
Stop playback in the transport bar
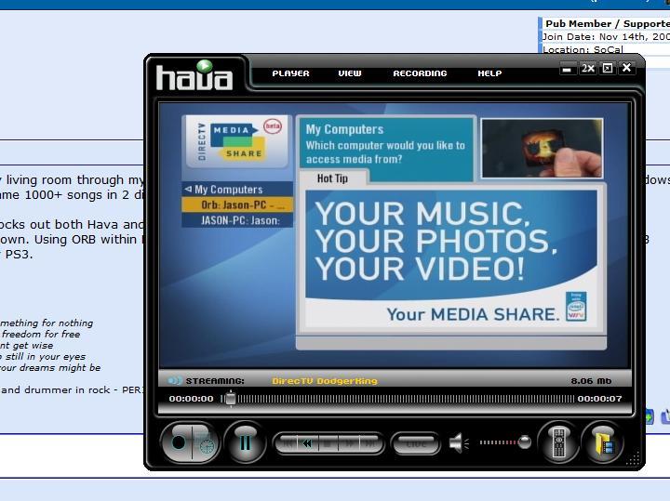(328, 443)
